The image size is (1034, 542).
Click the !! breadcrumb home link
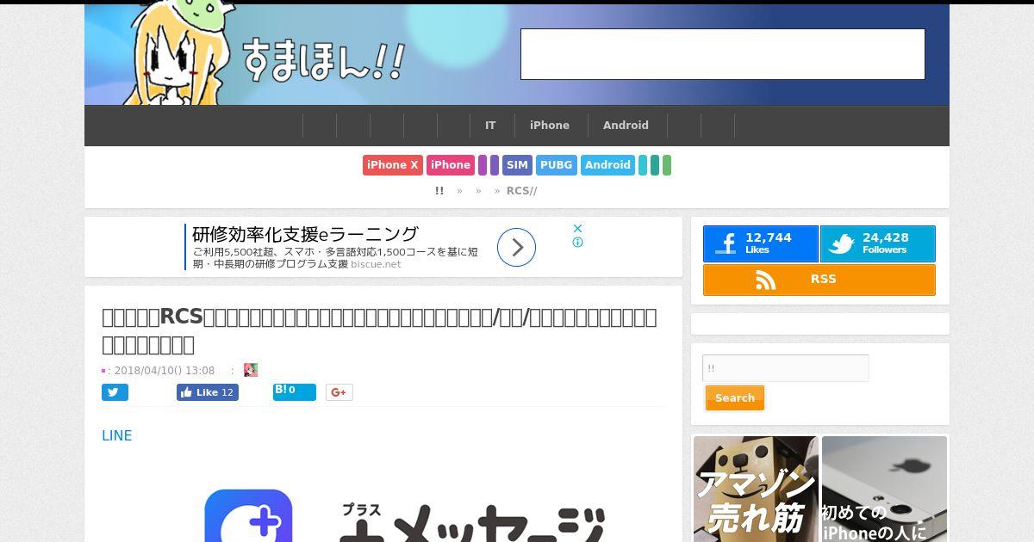(x=439, y=191)
